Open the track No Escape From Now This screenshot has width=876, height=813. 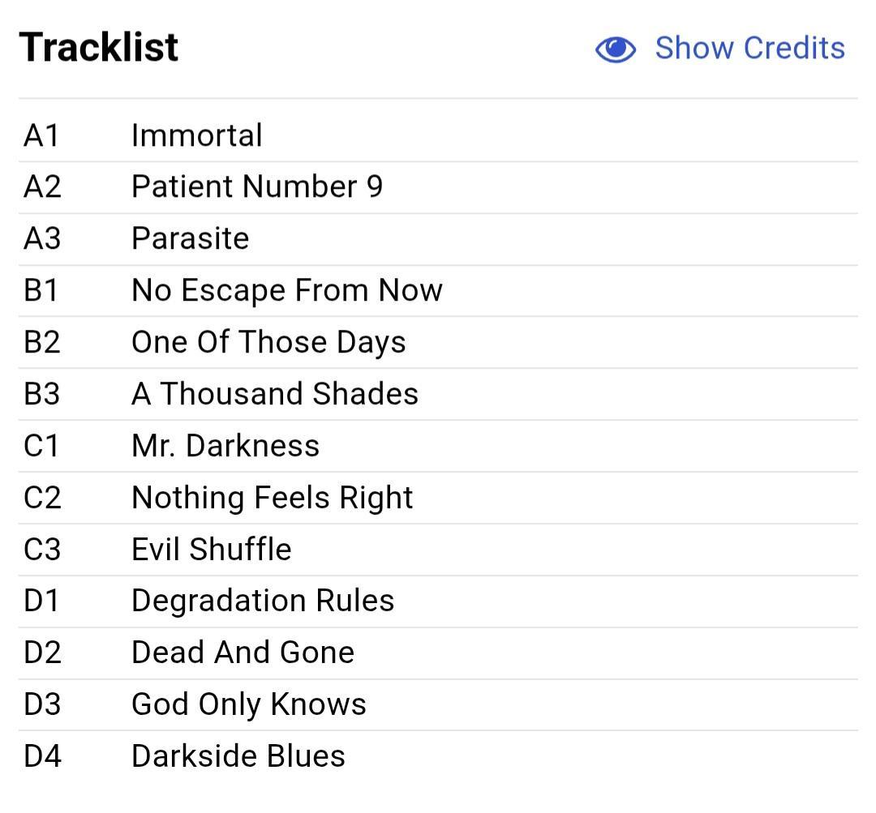tap(286, 290)
